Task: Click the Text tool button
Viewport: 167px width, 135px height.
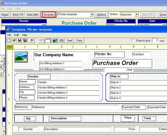Action: click(70, 40)
